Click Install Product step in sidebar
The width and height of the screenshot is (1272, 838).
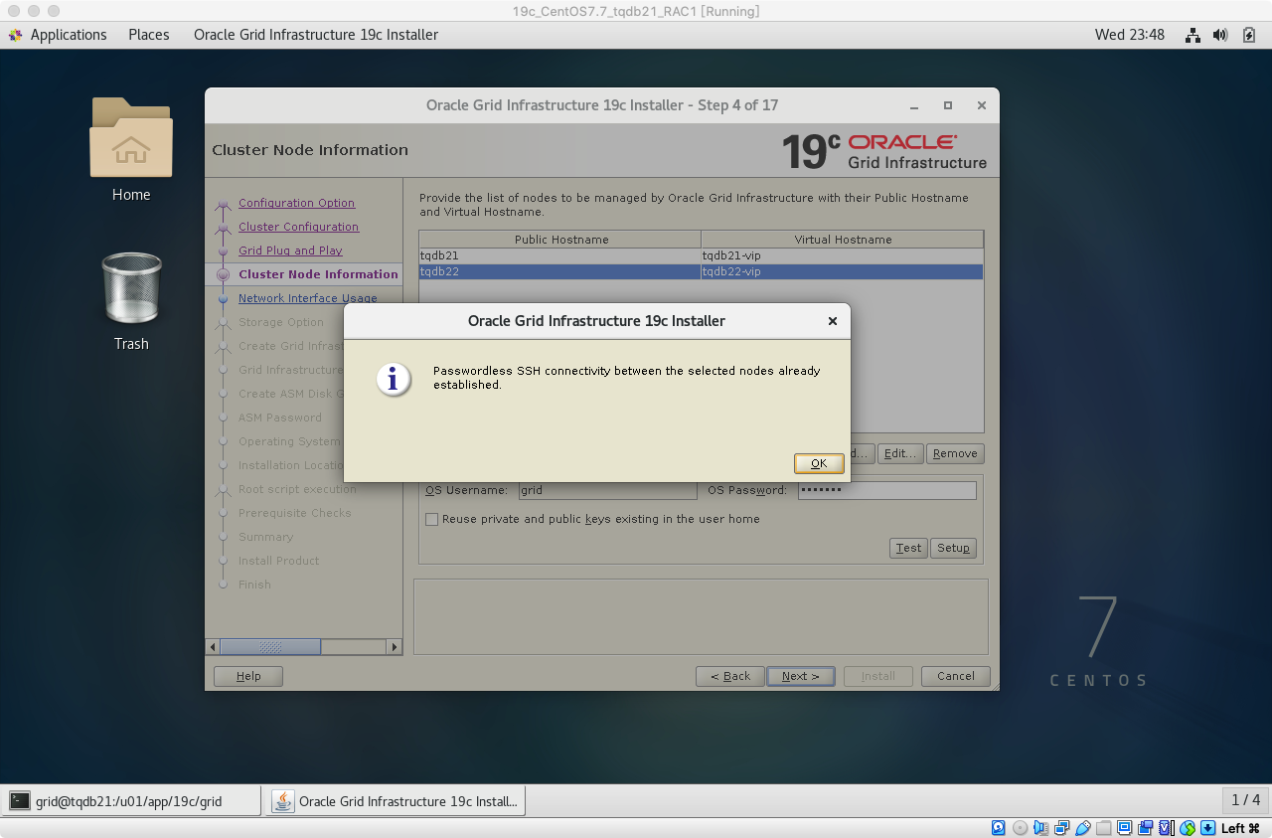tap(279, 561)
